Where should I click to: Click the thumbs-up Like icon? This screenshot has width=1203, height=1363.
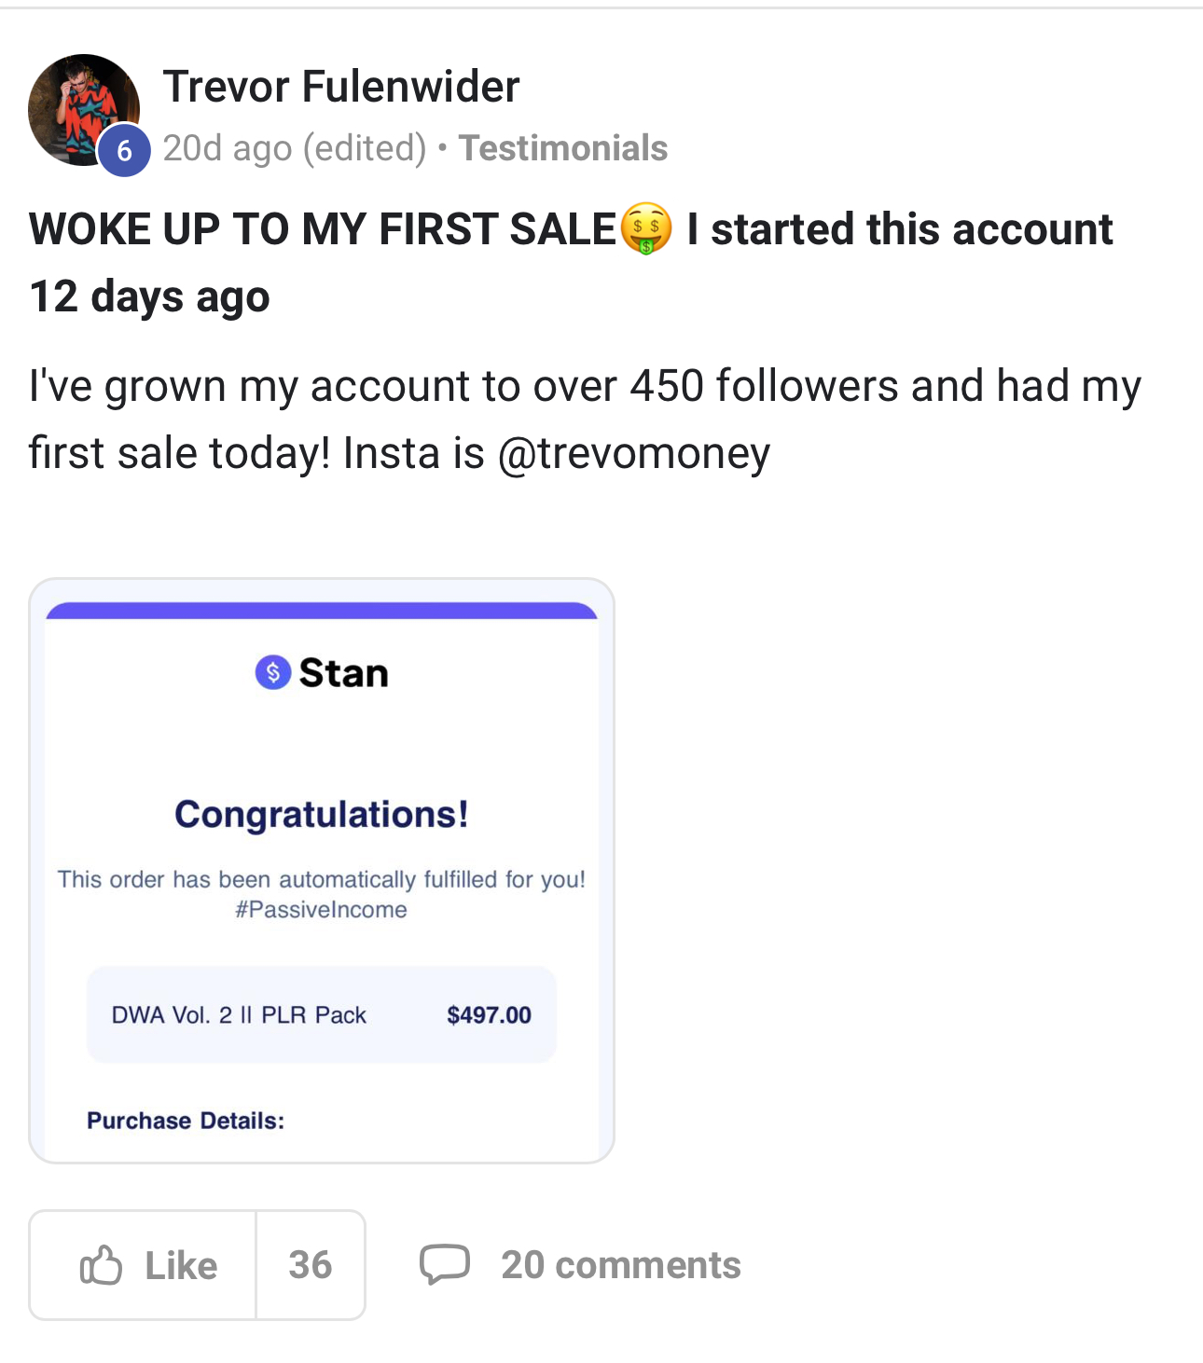click(101, 1265)
